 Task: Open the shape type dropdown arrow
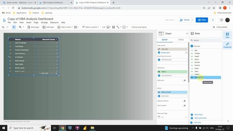127,27
